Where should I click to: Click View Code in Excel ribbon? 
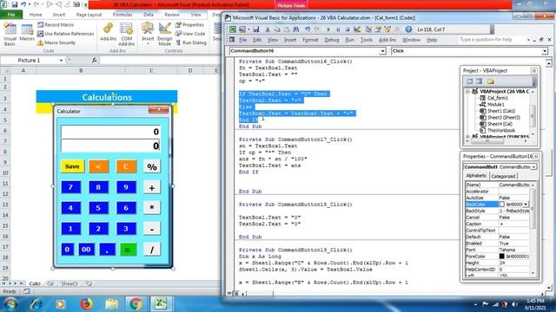pos(190,34)
